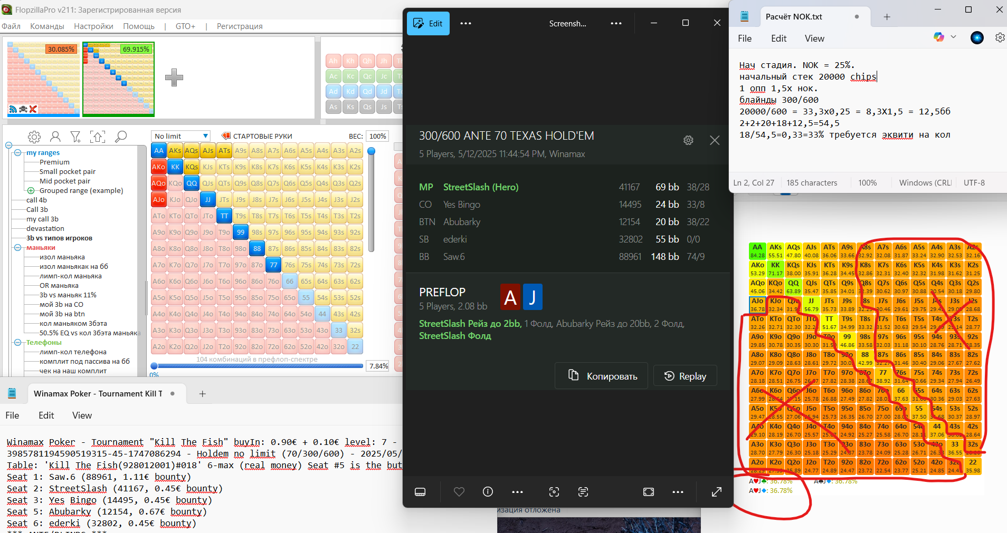This screenshot has height=533, width=1007.
Task: Toggle the AJo hand cell
Action: click(159, 200)
